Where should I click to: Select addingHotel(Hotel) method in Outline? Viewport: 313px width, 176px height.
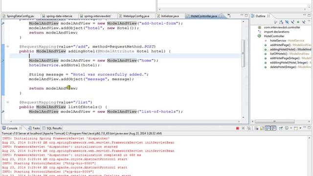click(x=291, y=49)
